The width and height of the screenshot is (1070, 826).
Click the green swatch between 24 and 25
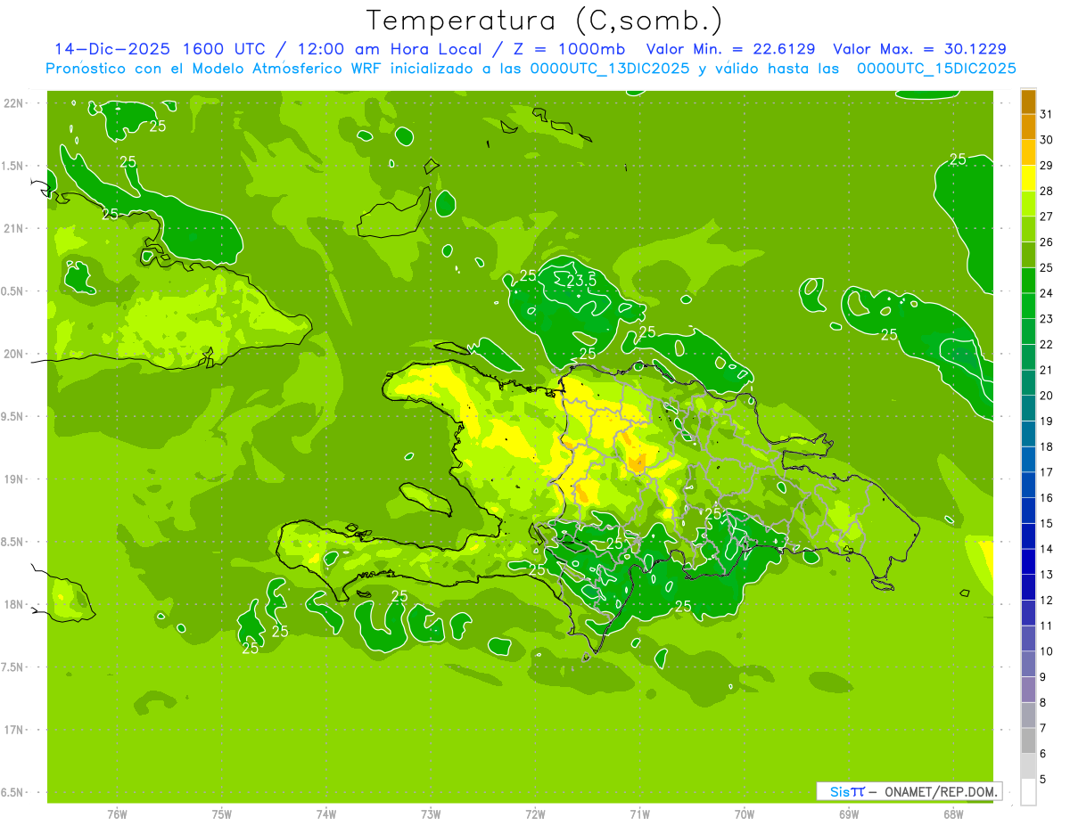click(x=1028, y=281)
